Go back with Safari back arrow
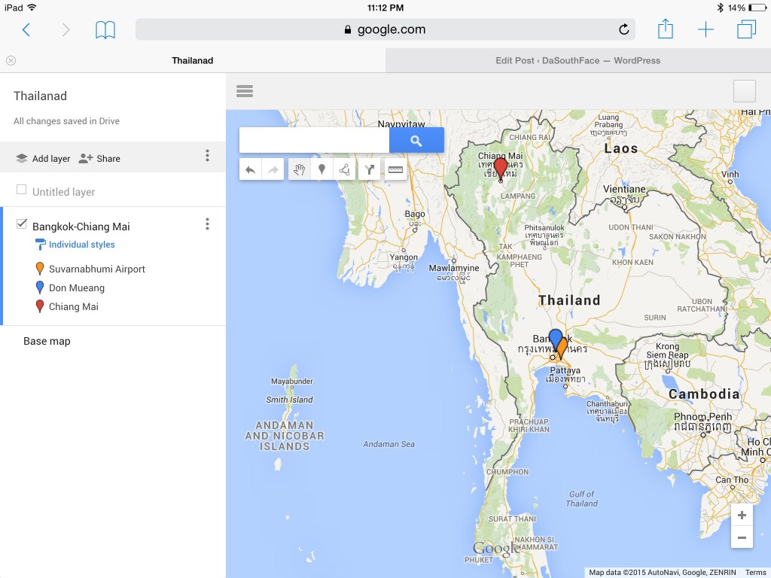 tap(26, 29)
